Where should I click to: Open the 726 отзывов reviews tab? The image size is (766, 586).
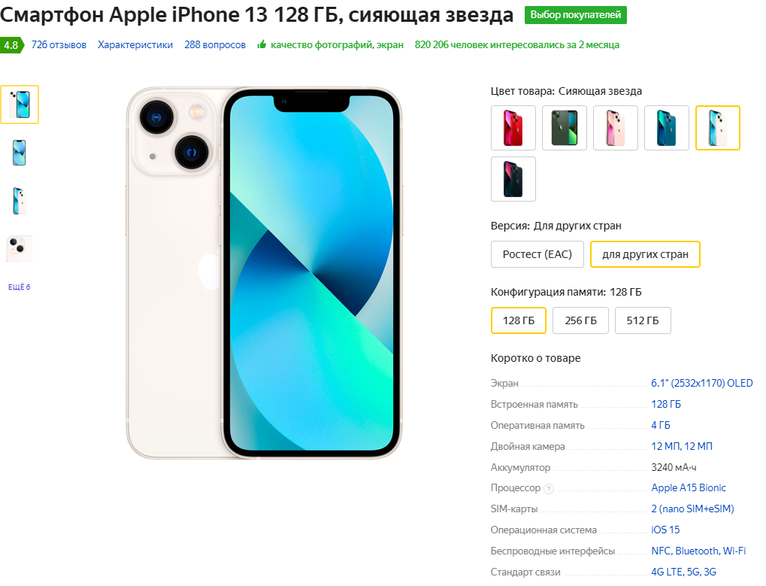tap(59, 44)
